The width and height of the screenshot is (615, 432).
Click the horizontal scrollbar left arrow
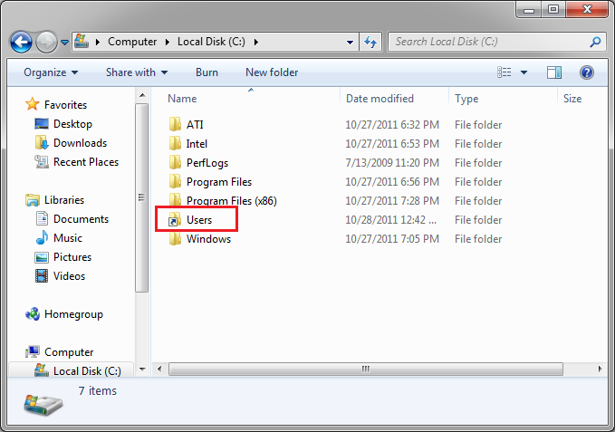pyautogui.click(x=159, y=369)
